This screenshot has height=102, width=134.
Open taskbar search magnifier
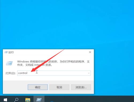[x=16, y=100]
